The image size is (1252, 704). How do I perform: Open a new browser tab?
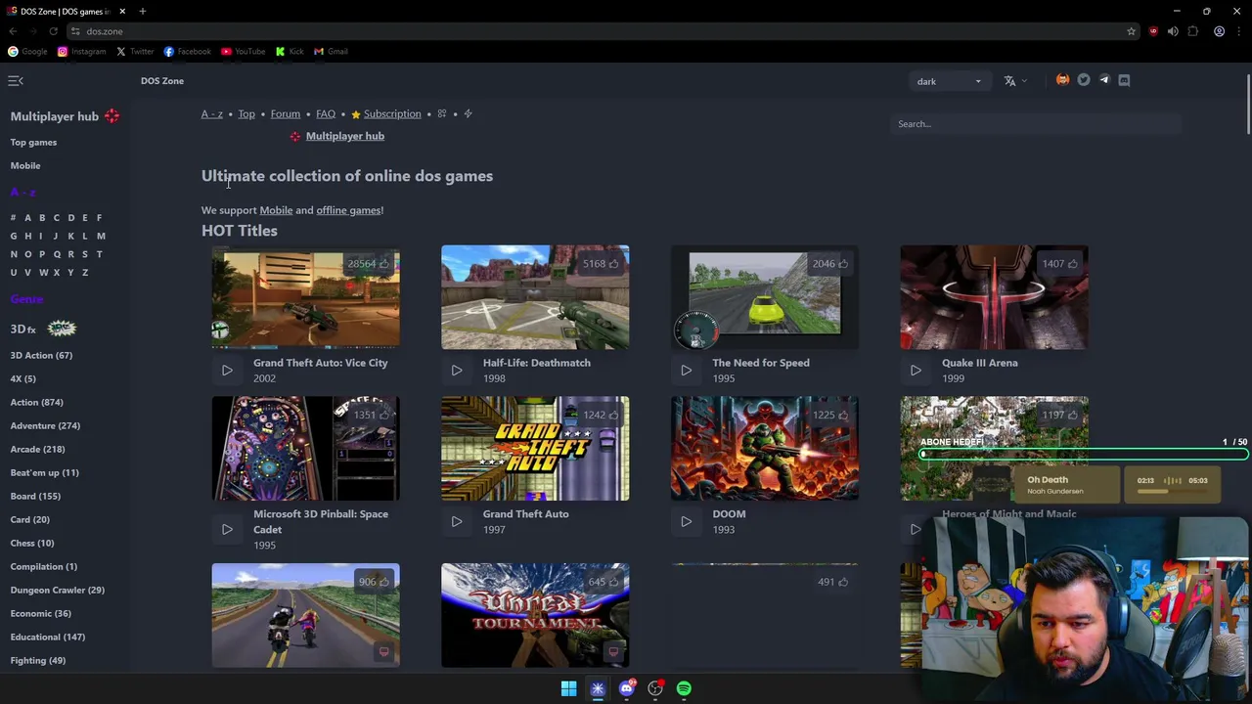142,11
